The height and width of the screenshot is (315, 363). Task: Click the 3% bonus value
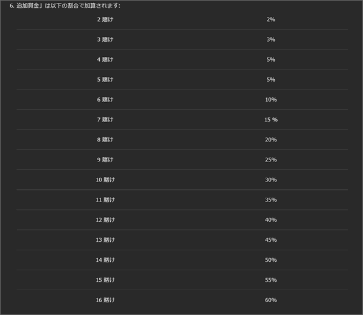point(270,39)
